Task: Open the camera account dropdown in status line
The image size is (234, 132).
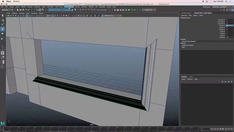Action: click(149, 10)
